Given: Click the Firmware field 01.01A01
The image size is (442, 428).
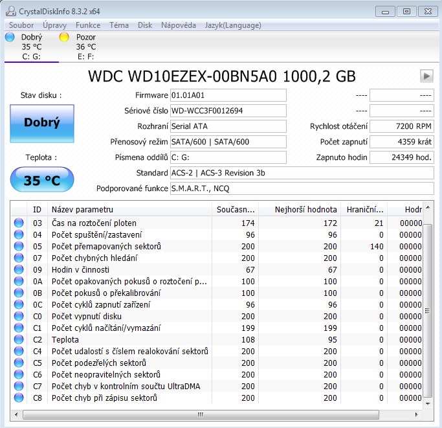Looking at the screenshot, I should (x=228, y=95).
